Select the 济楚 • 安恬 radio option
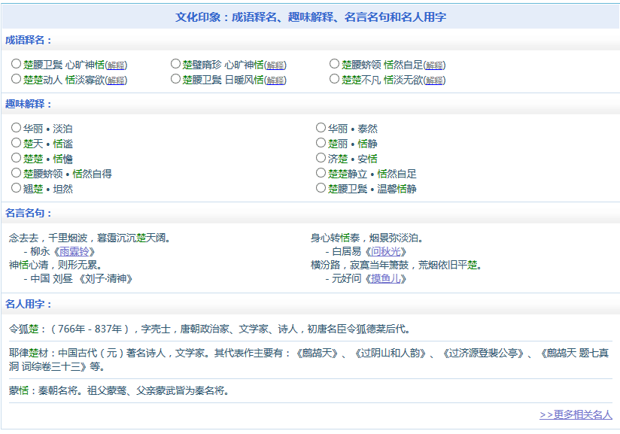 (x=321, y=158)
